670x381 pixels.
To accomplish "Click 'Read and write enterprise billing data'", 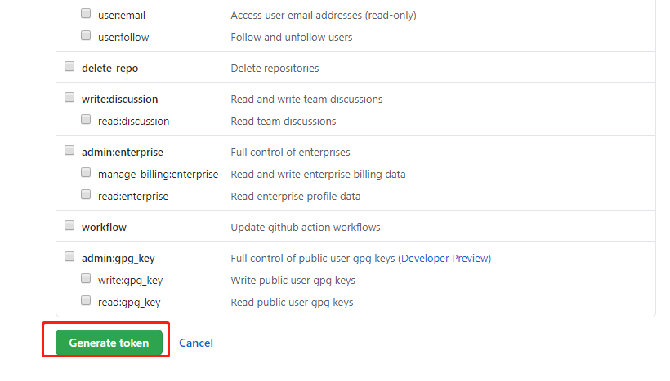I will [x=318, y=175].
